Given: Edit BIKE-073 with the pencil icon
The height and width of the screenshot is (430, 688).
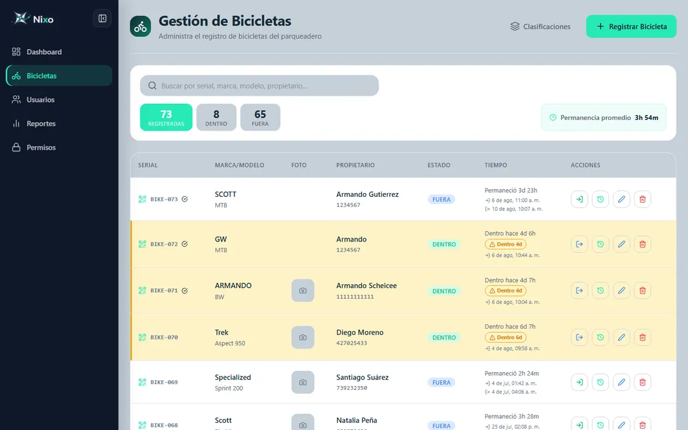Looking at the screenshot, I should pos(621,199).
